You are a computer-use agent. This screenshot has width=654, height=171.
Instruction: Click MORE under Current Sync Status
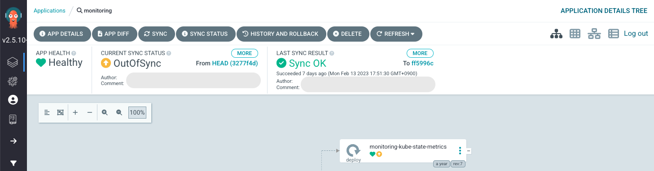click(245, 53)
